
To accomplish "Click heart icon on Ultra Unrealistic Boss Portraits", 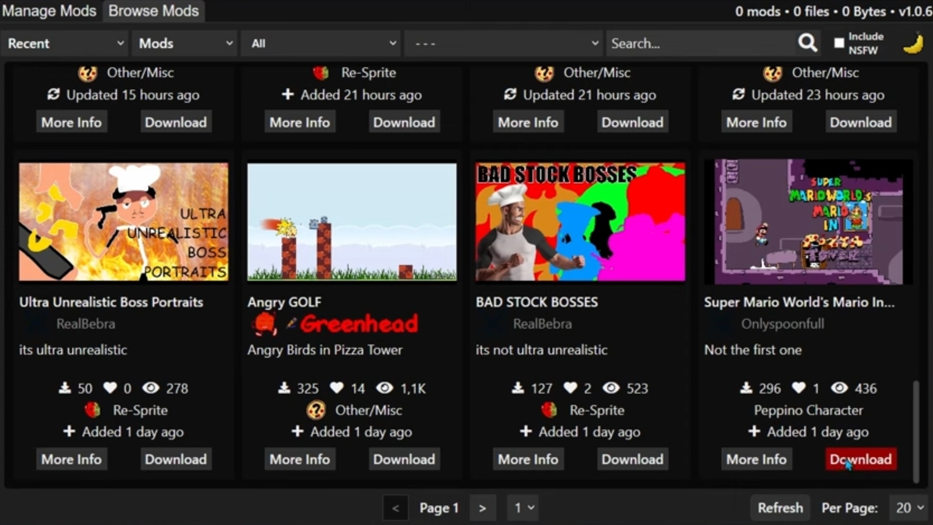I will point(110,387).
